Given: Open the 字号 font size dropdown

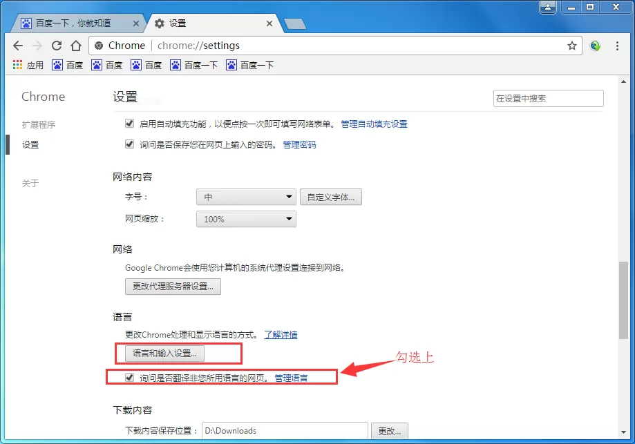Looking at the screenshot, I should pos(246,197).
